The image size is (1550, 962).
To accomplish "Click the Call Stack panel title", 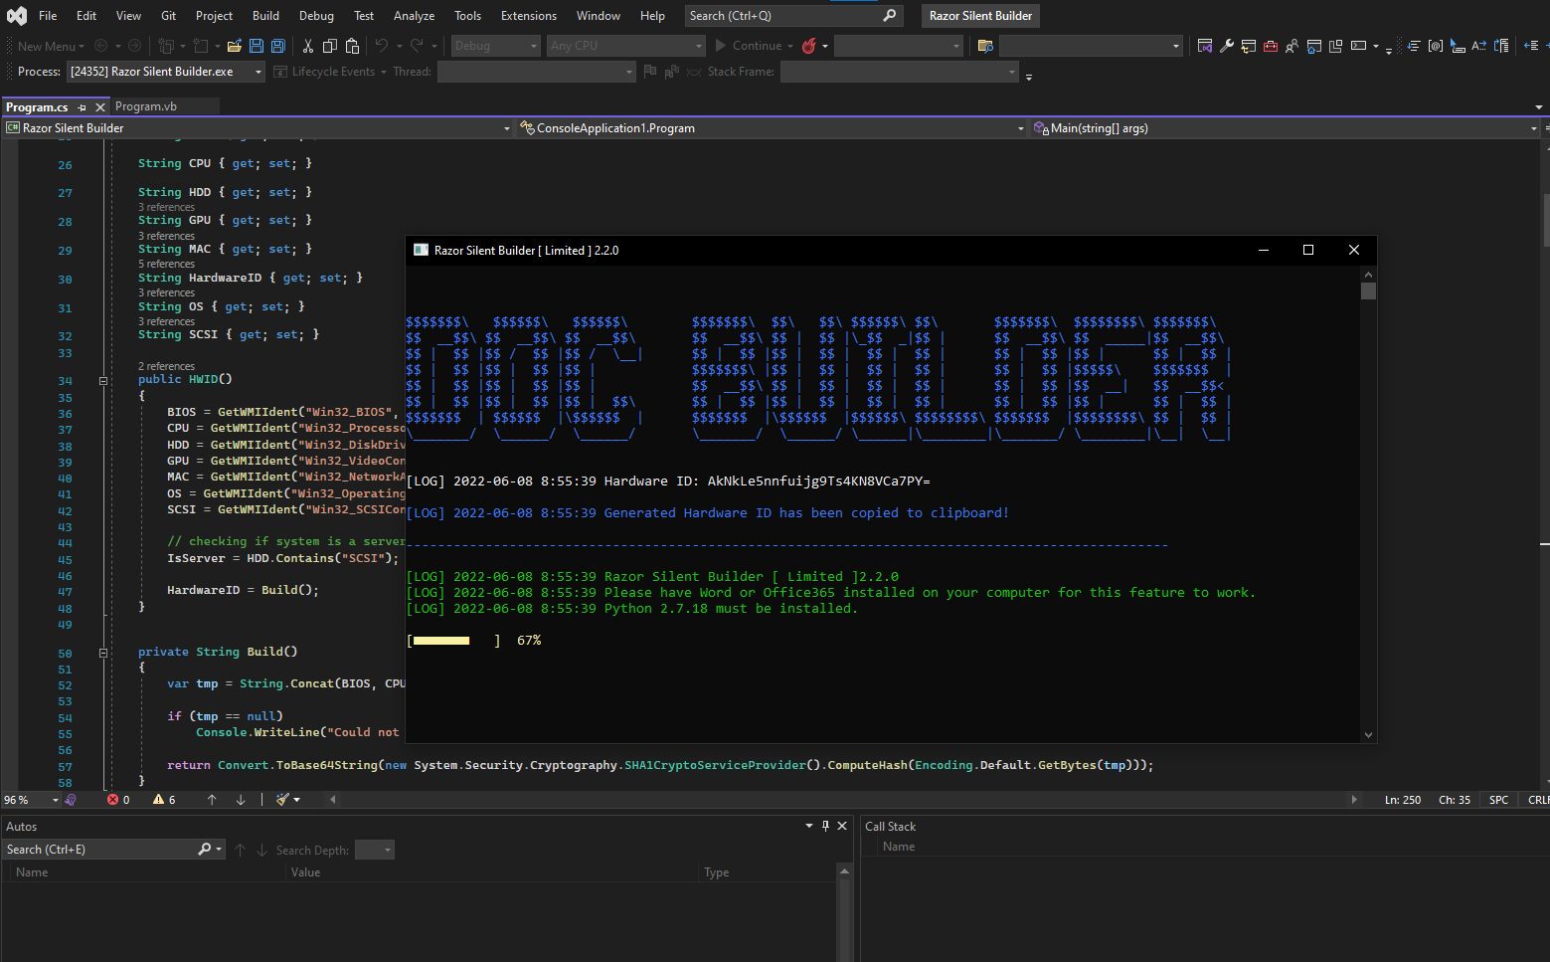I will point(890,827).
